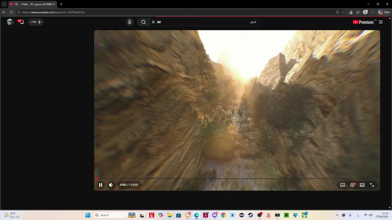
Task: Open the Favorites list toolbar button
Action: [358, 12]
